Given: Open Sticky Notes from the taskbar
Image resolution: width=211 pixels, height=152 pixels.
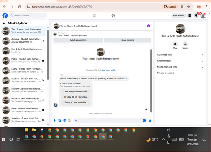Looking at the screenshot, I should [27, 130].
